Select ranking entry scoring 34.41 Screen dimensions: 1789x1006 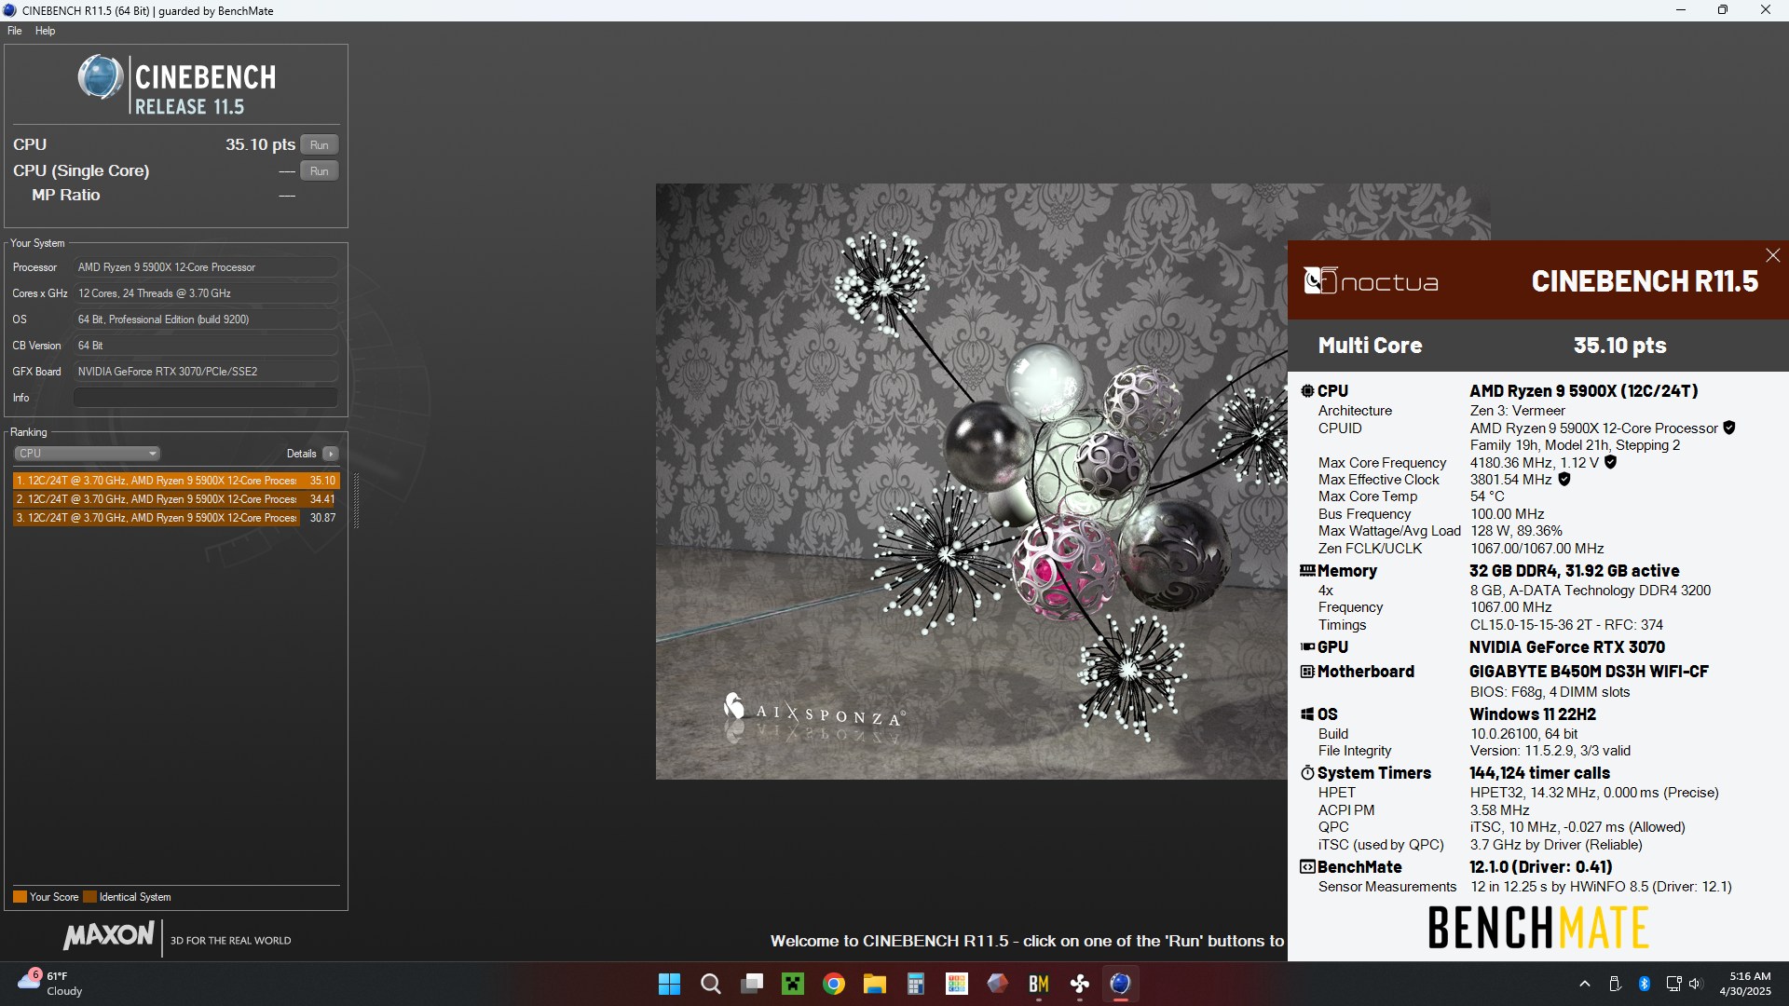click(x=176, y=499)
